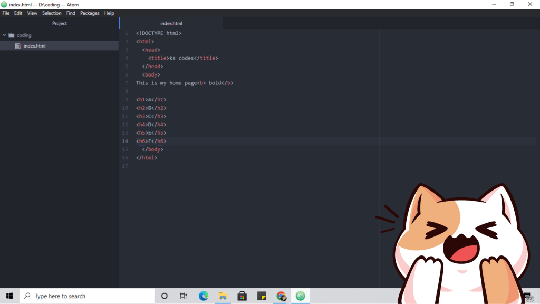Open the File menu
Image resolution: width=540 pixels, height=304 pixels.
6,13
